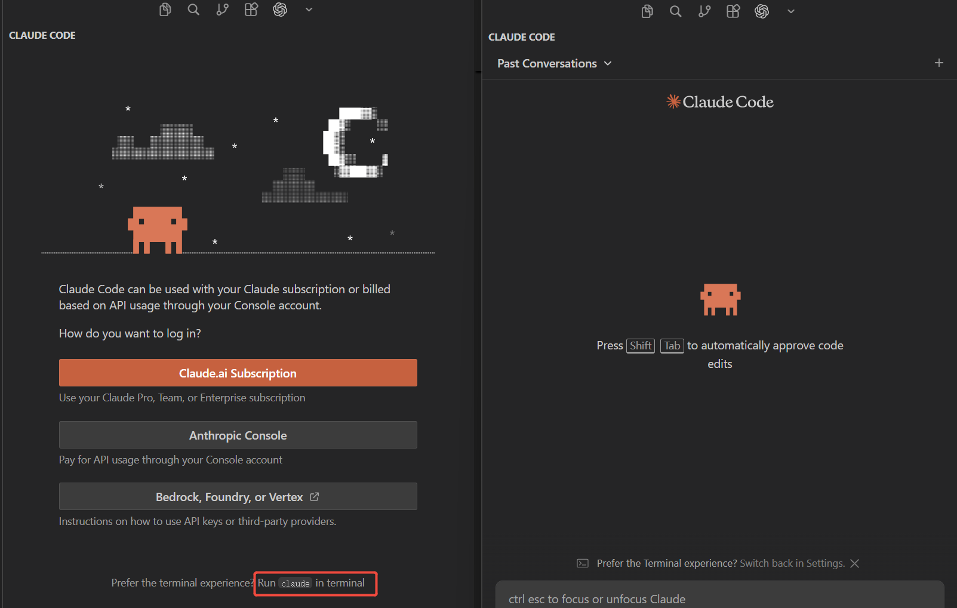Open Search icon in left panel toolbar
This screenshot has width=957, height=608.
(193, 10)
